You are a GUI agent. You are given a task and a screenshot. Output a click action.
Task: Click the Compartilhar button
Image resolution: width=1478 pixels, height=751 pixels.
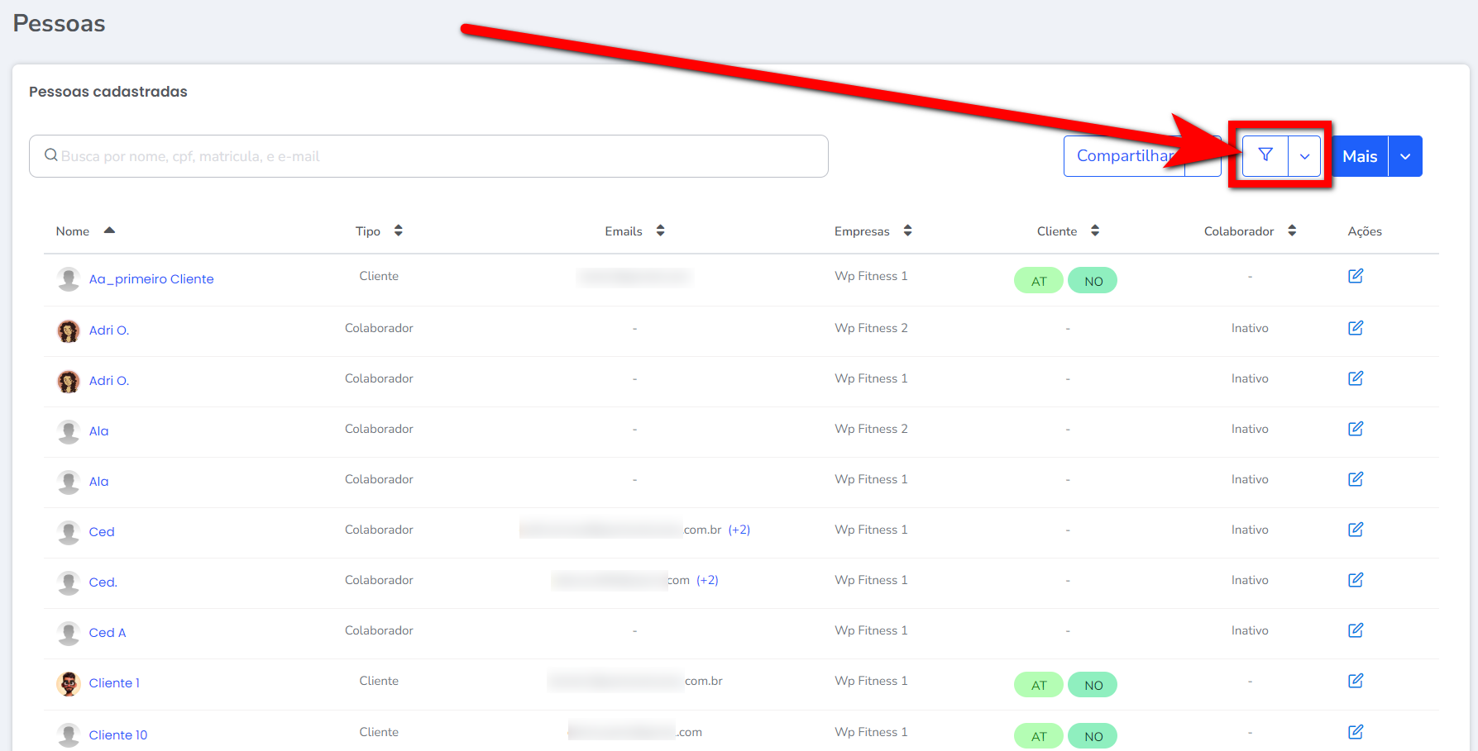(1123, 156)
